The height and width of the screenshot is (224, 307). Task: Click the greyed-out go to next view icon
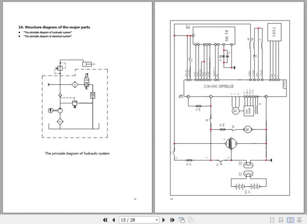click(x=191, y=220)
